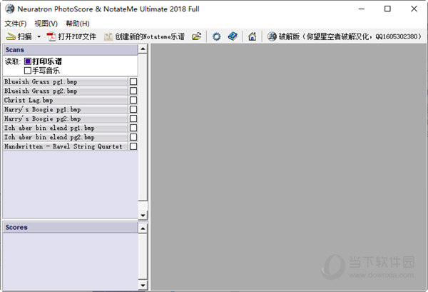This screenshot has height=292, width=428.
Task: Click the 创建新的NotateMe乐谱 text label
Action: [150, 36]
